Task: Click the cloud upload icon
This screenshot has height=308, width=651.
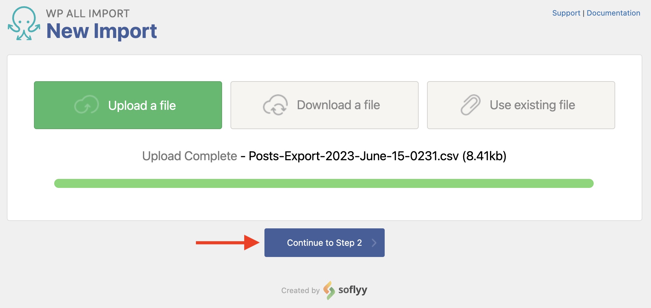Action: coord(86,105)
